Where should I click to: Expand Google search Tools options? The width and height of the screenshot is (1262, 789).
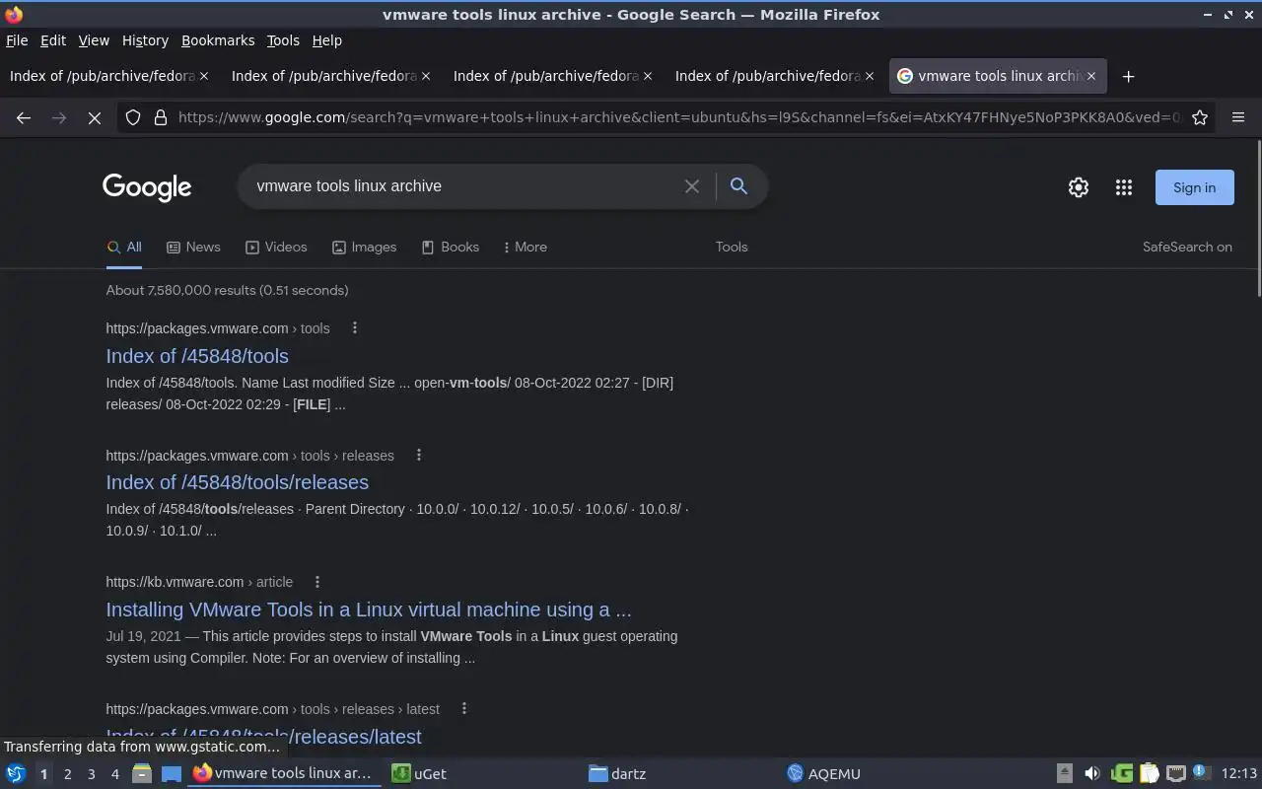click(x=732, y=248)
